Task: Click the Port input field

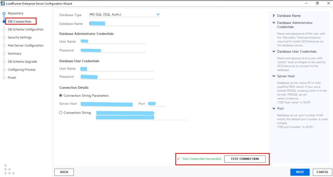Action: coord(157,104)
